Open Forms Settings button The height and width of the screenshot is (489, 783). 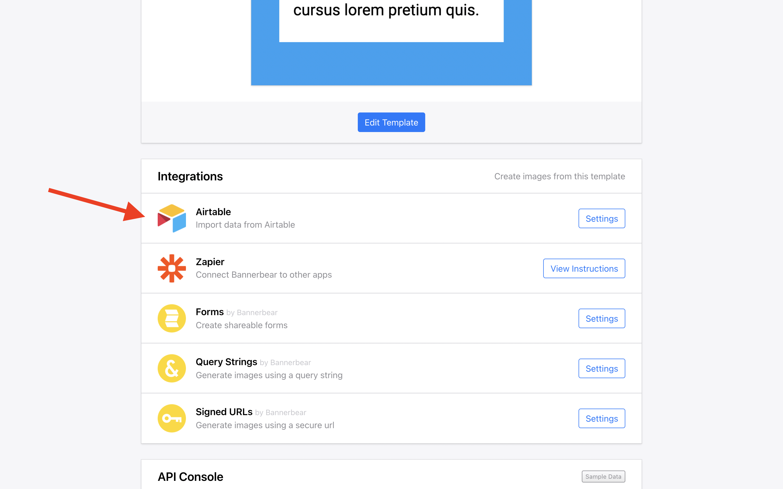click(x=601, y=319)
